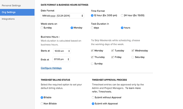This screenshot has width=183, height=109.
Task: Open Personal Settings in the sidebar
Action: (11, 5)
